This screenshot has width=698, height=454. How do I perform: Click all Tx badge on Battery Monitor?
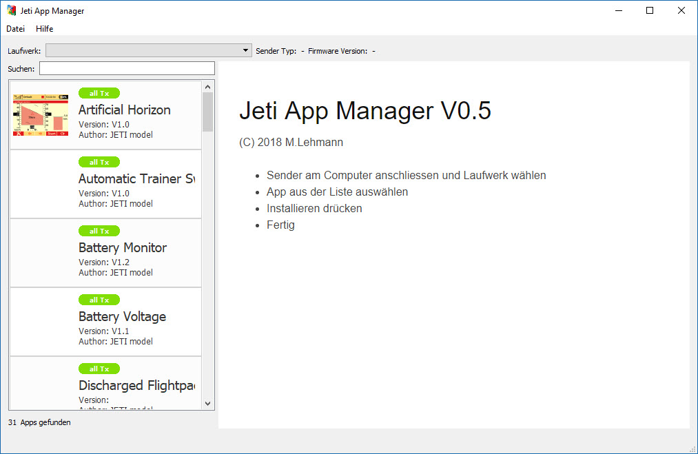(99, 231)
